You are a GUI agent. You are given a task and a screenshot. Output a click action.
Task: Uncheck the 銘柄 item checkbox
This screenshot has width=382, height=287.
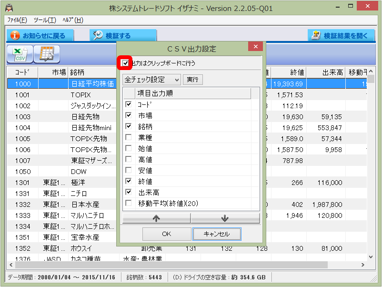tap(129, 126)
